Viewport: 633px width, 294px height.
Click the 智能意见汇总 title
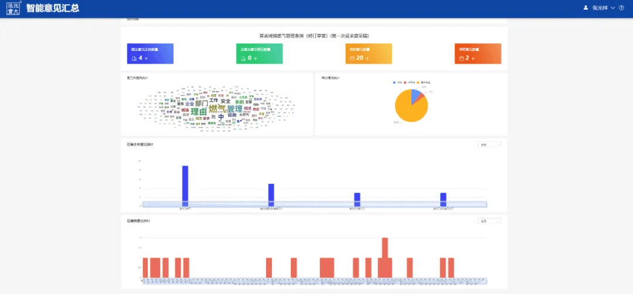tap(53, 8)
